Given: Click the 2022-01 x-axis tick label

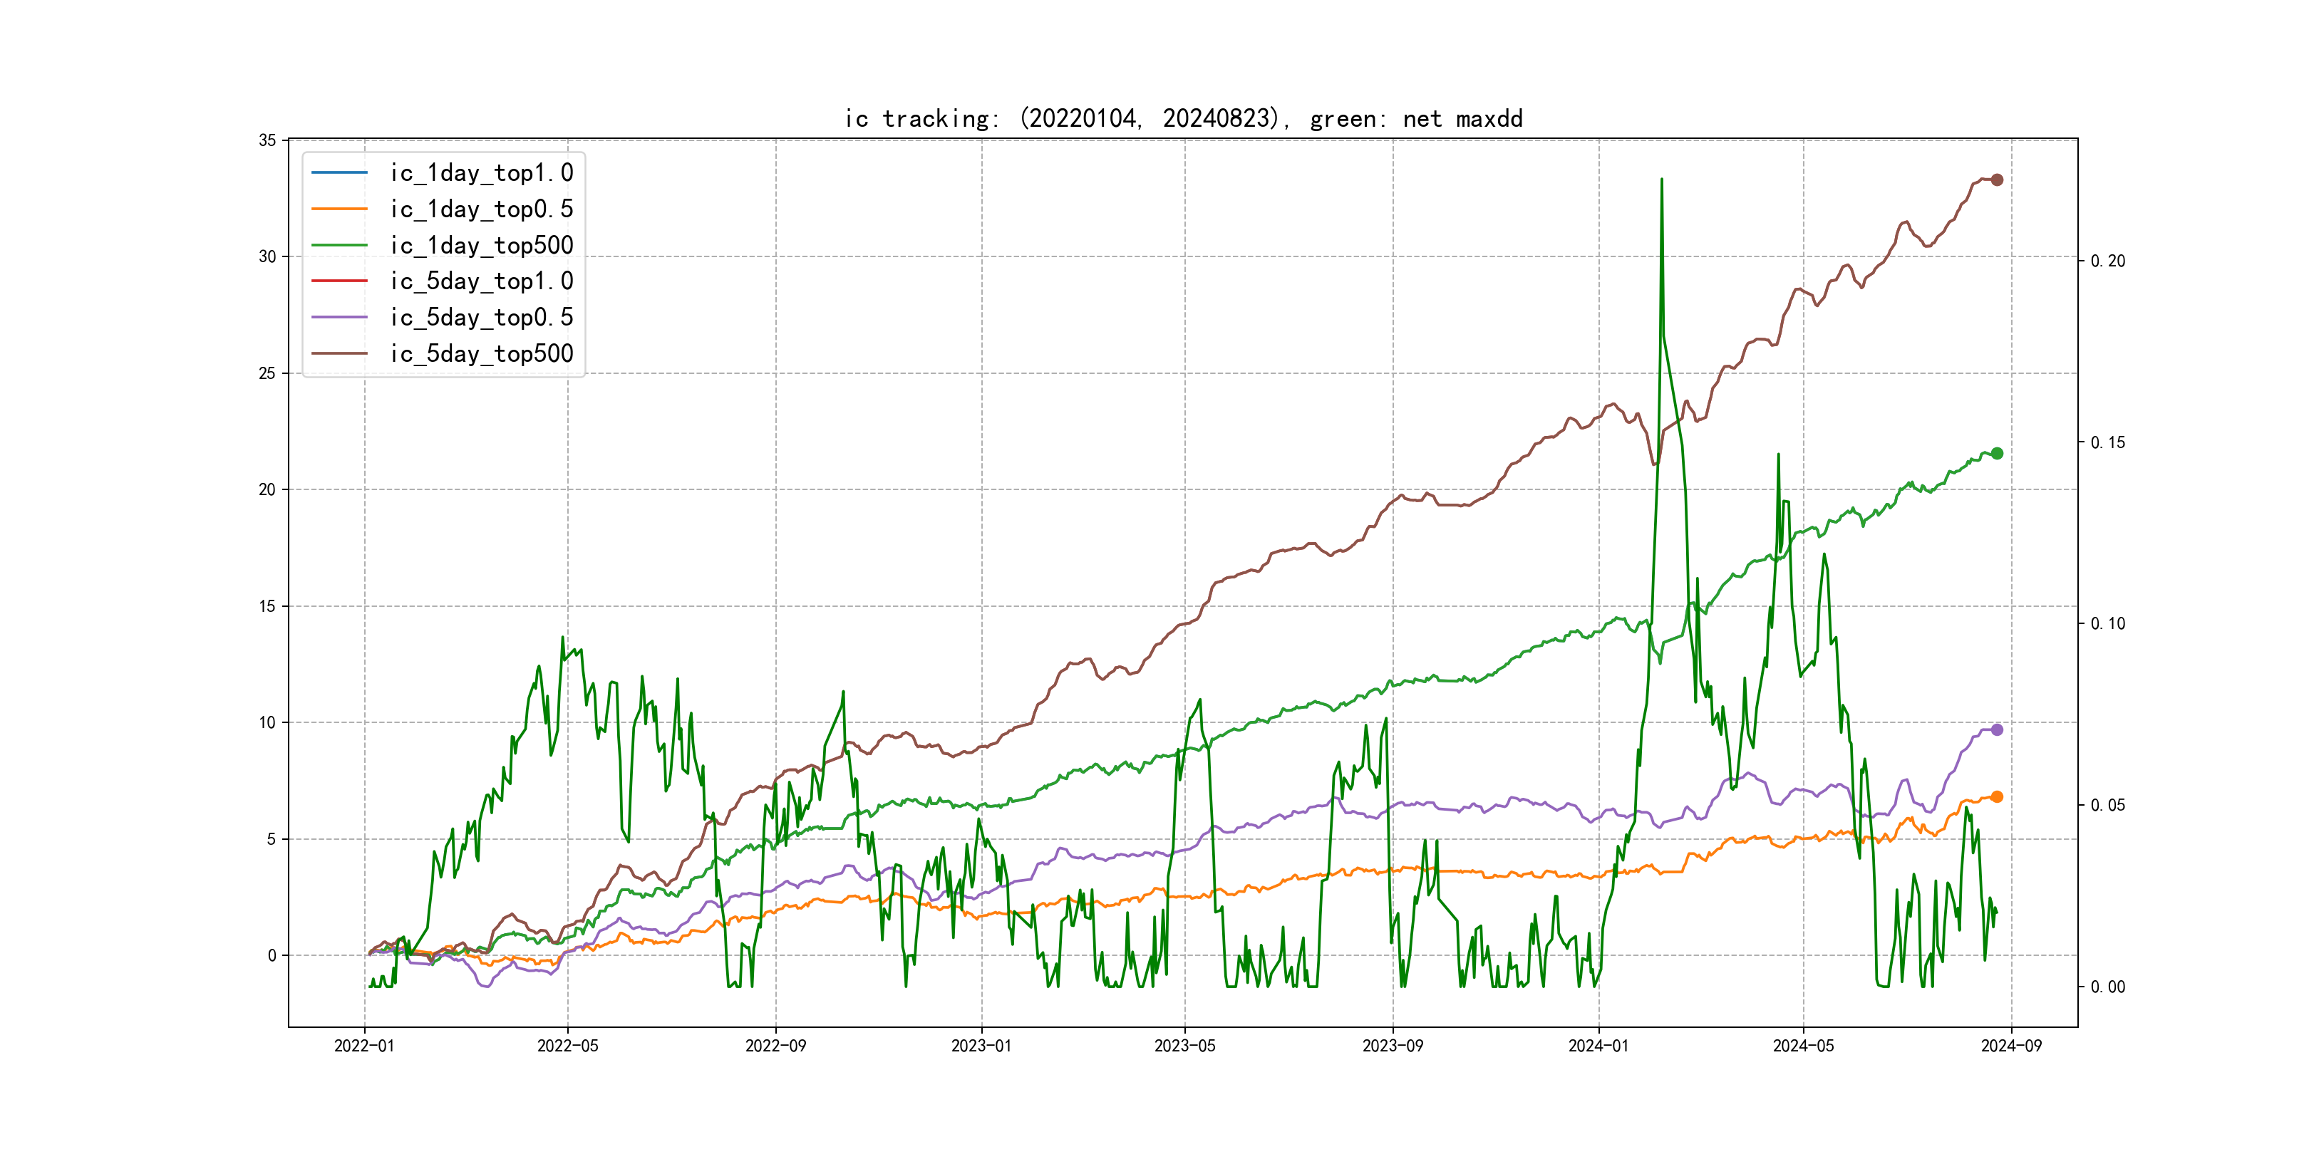Looking at the screenshot, I should [364, 1046].
